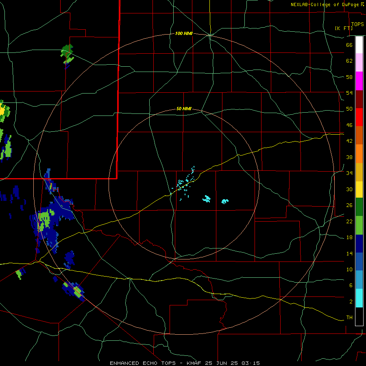
Task: Click the medium blue legend band
Action: tap(359, 261)
